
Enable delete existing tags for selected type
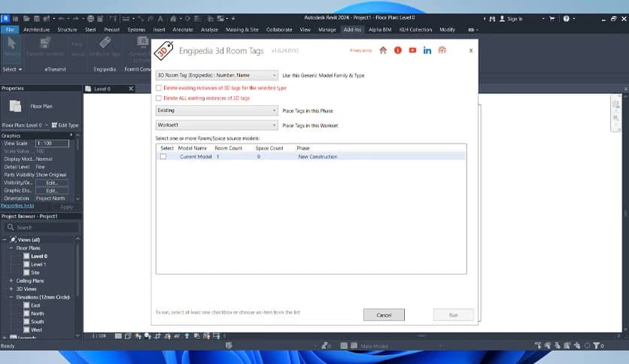[x=159, y=88]
